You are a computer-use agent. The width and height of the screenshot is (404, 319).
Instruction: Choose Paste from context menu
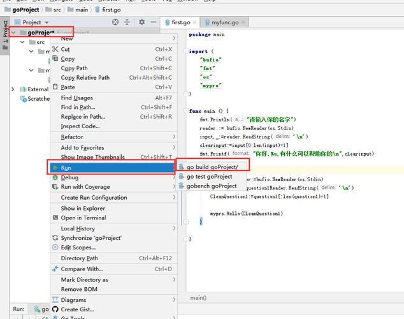113,87
